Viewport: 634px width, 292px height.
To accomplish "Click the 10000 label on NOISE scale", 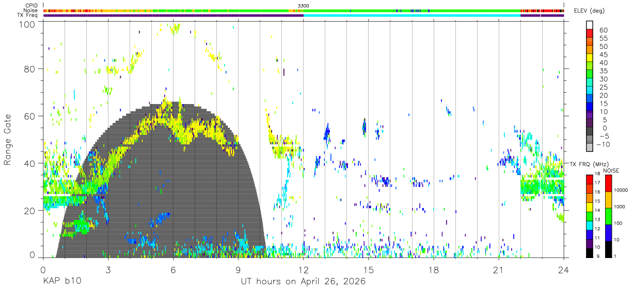I will pos(621,191).
